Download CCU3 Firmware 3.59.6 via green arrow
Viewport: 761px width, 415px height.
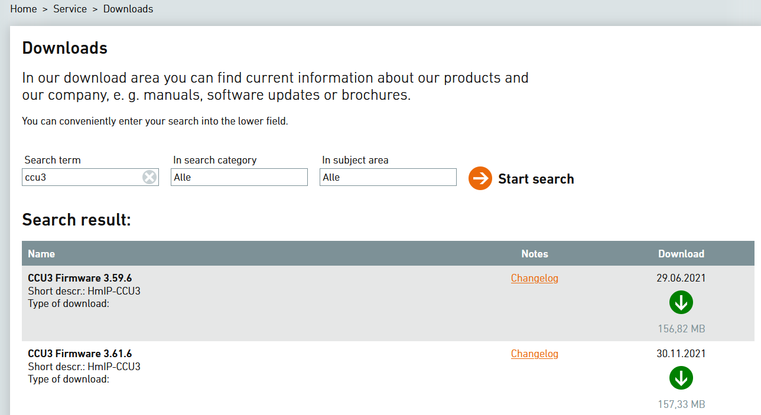coord(681,303)
